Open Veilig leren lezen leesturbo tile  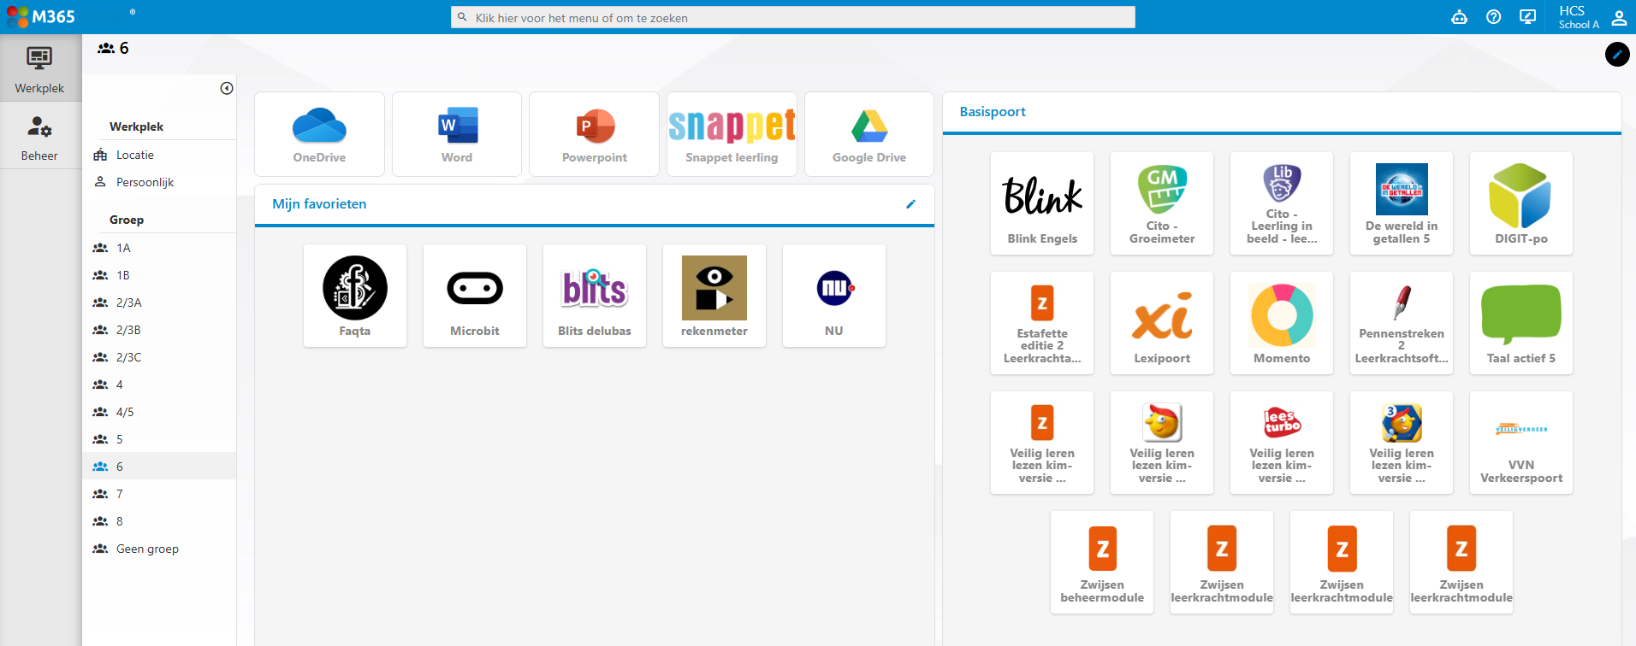pos(1282,443)
